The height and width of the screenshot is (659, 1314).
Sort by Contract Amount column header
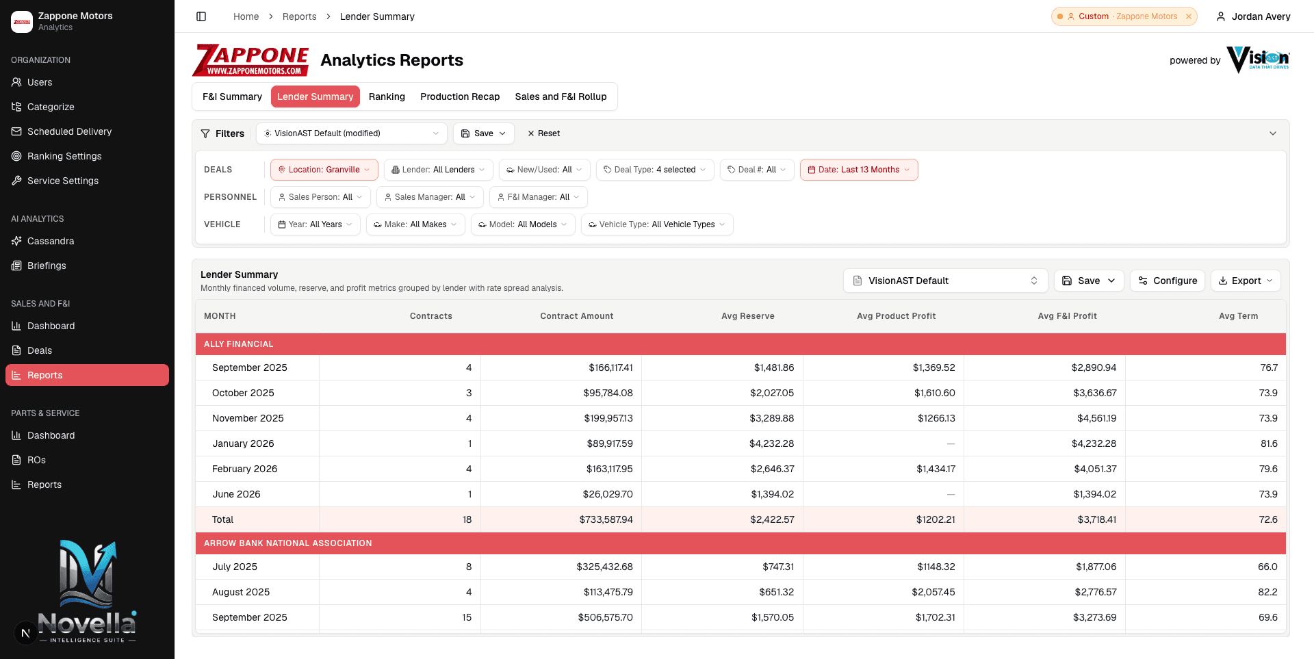click(x=576, y=316)
